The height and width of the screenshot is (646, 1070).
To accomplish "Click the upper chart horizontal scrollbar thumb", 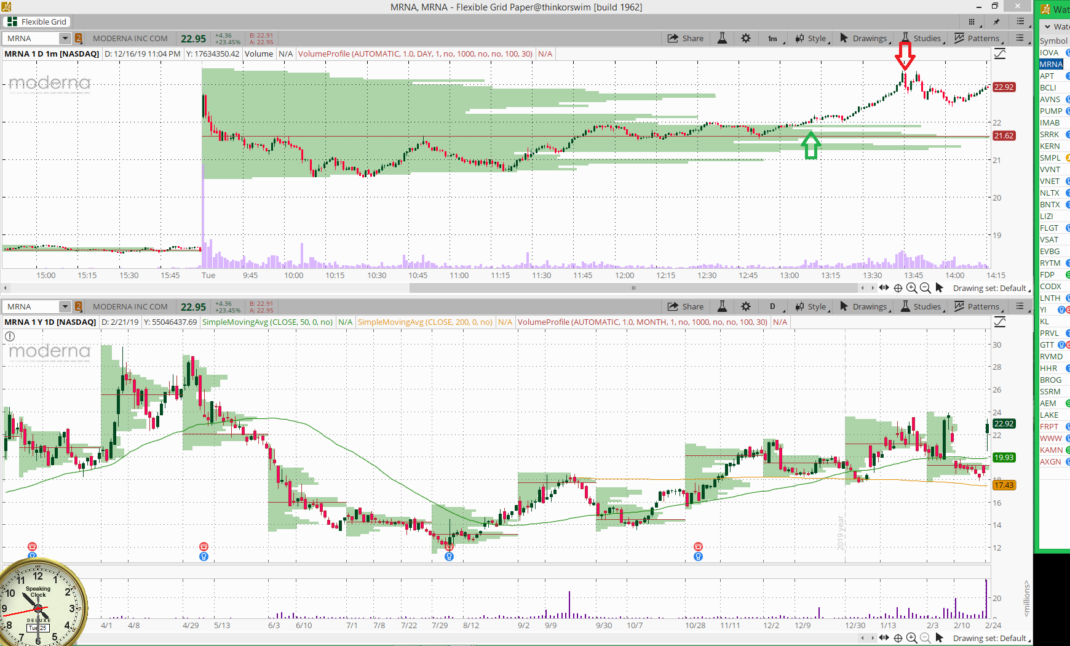I will (x=633, y=288).
